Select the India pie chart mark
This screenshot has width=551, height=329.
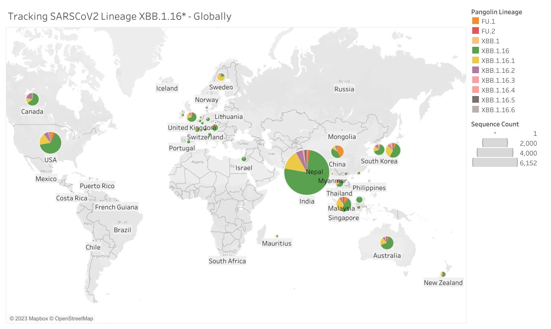point(307,172)
